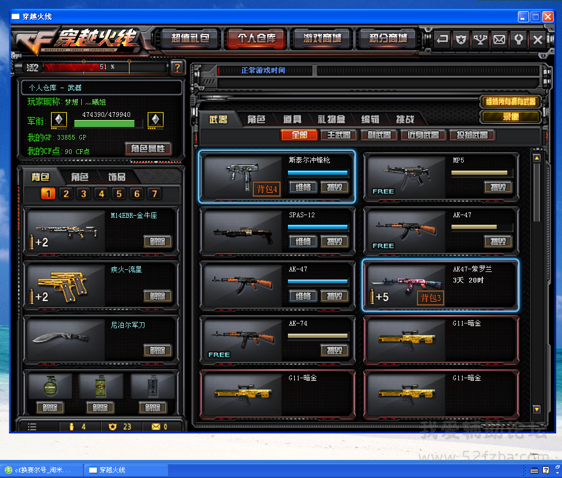Viewport: 562px width, 478px height.
Task: Click the X exit icon in game toolbar
Action: coord(538,39)
